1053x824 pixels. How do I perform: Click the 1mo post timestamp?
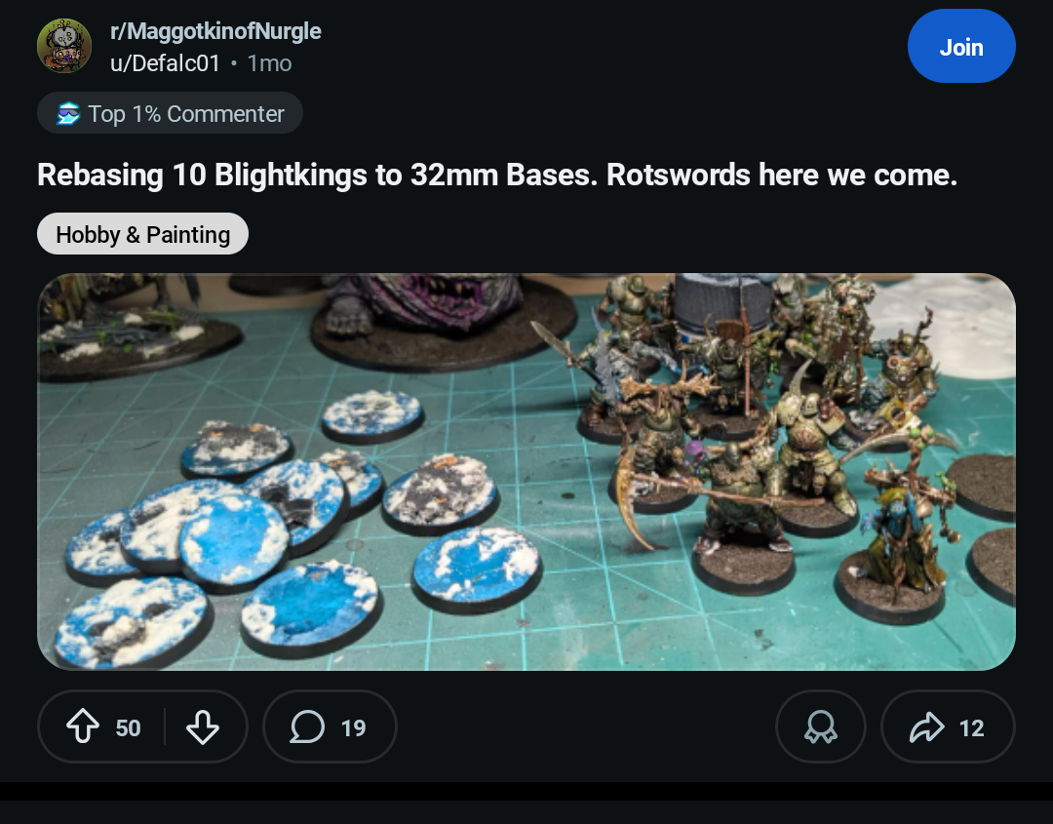(x=269, y=63)
